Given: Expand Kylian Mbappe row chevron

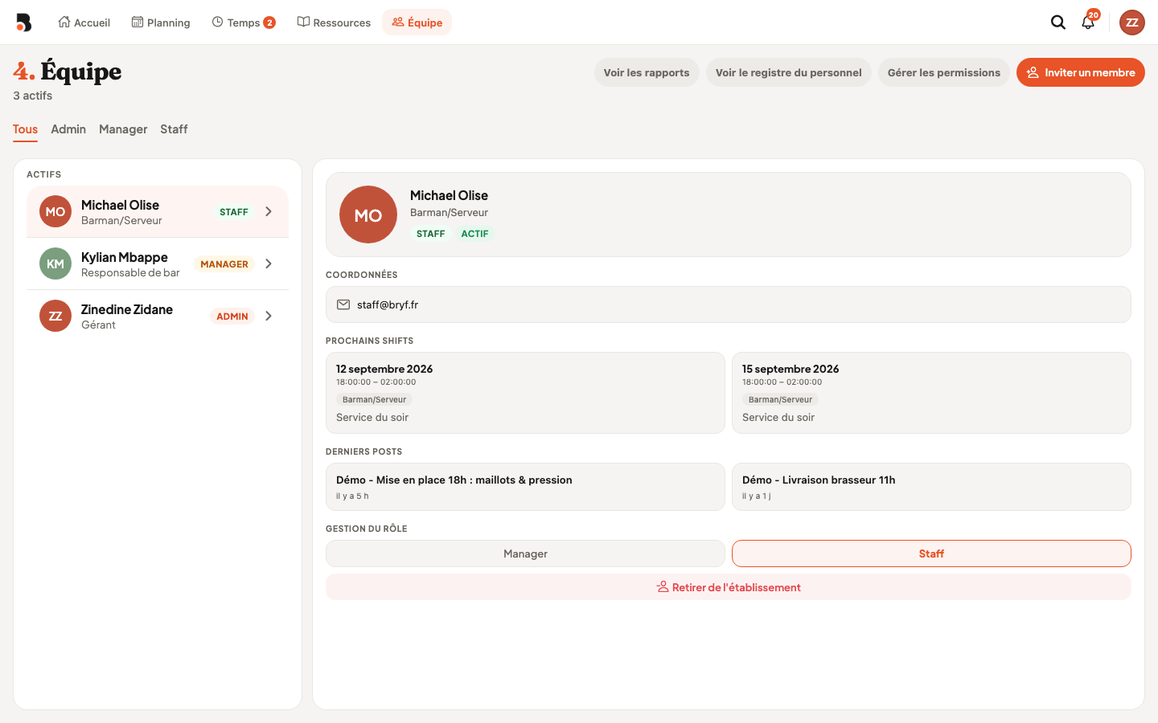Looking at the screenshot, I should [x=269, y=263].
